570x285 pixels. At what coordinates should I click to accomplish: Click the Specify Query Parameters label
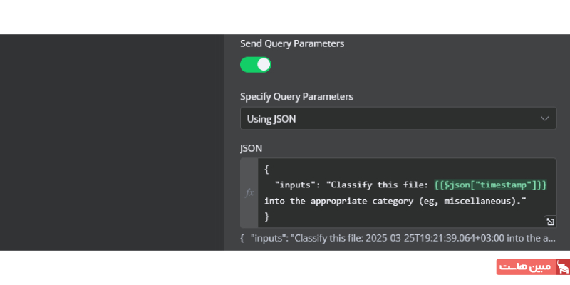tap(296, 96)
